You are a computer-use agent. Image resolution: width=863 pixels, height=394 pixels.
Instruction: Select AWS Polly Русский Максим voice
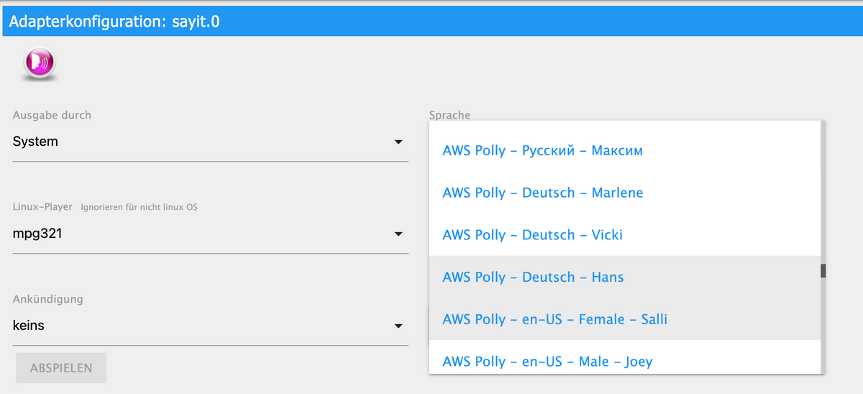pos(542,151)
